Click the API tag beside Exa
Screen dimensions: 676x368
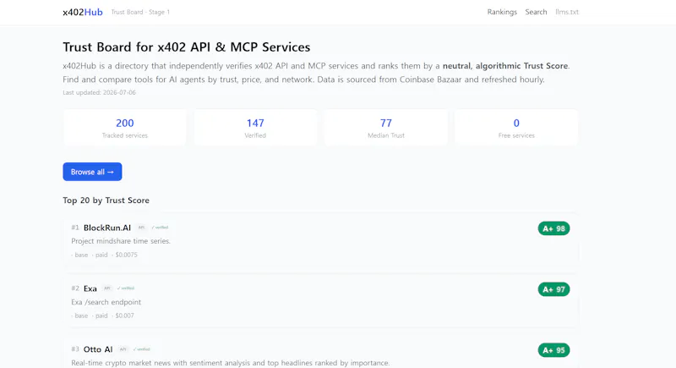pyautogui.click(x=107, y=288)
